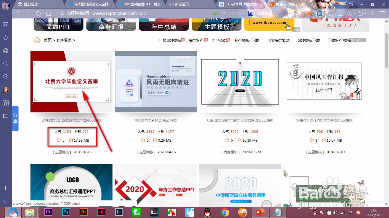This screenshot has height=218, width=389.
Task: Switch to the 向天歌的课的个人空间 tab
Action: pos(90,4)
